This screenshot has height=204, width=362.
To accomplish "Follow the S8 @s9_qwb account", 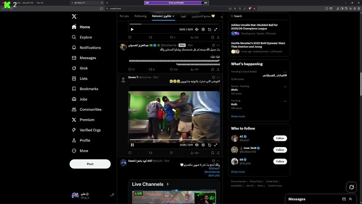I will tap(280, 161).
